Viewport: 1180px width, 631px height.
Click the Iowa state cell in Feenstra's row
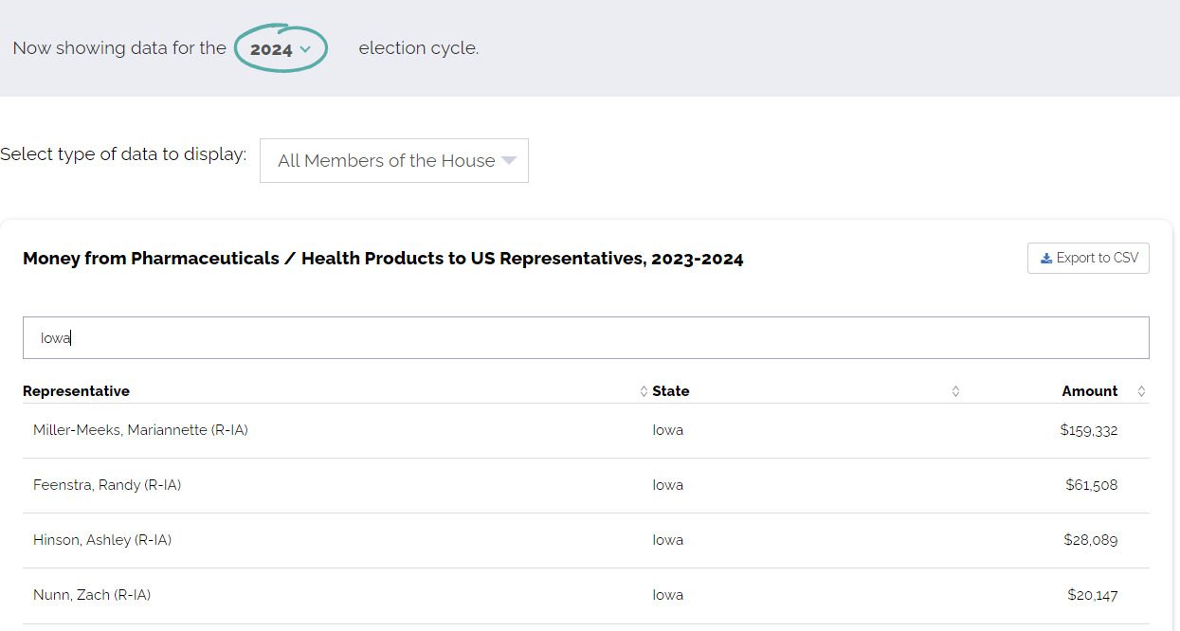(x=667, y=484)
